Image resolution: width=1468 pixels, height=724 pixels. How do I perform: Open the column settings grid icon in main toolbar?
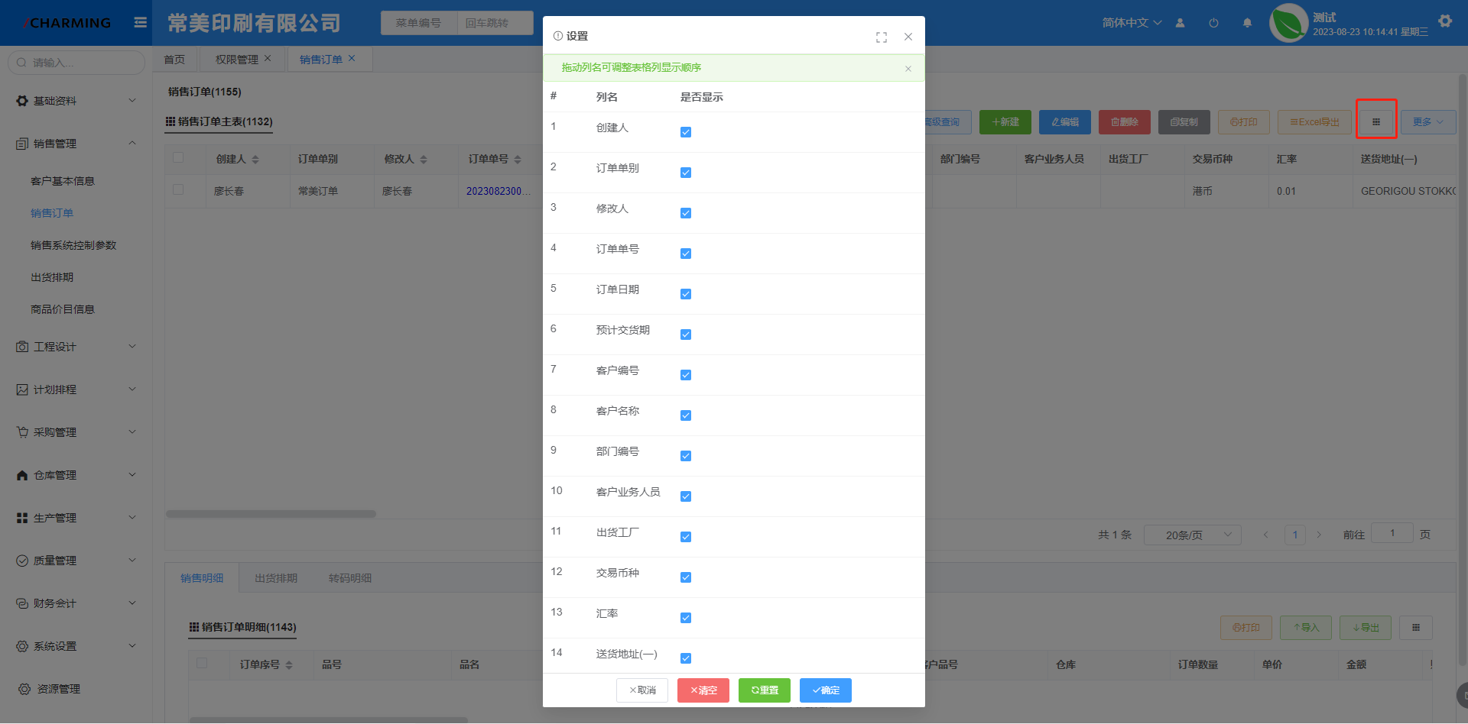(x=1376, y=122)
